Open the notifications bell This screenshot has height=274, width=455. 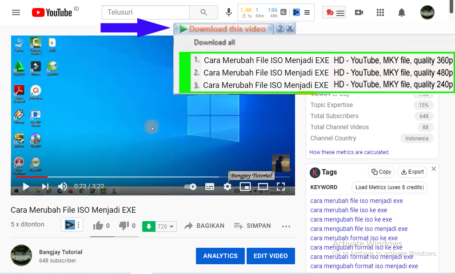(402, 12)
